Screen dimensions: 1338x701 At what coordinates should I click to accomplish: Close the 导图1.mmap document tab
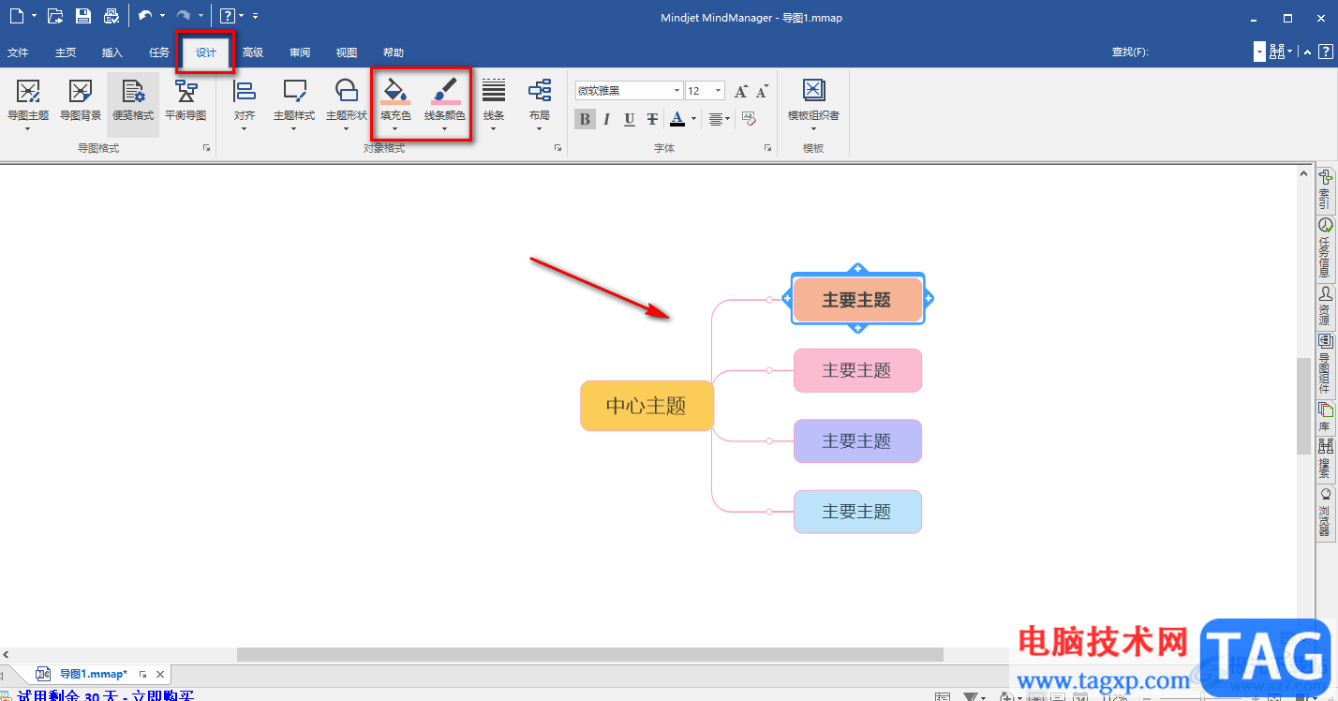[160, 674]
